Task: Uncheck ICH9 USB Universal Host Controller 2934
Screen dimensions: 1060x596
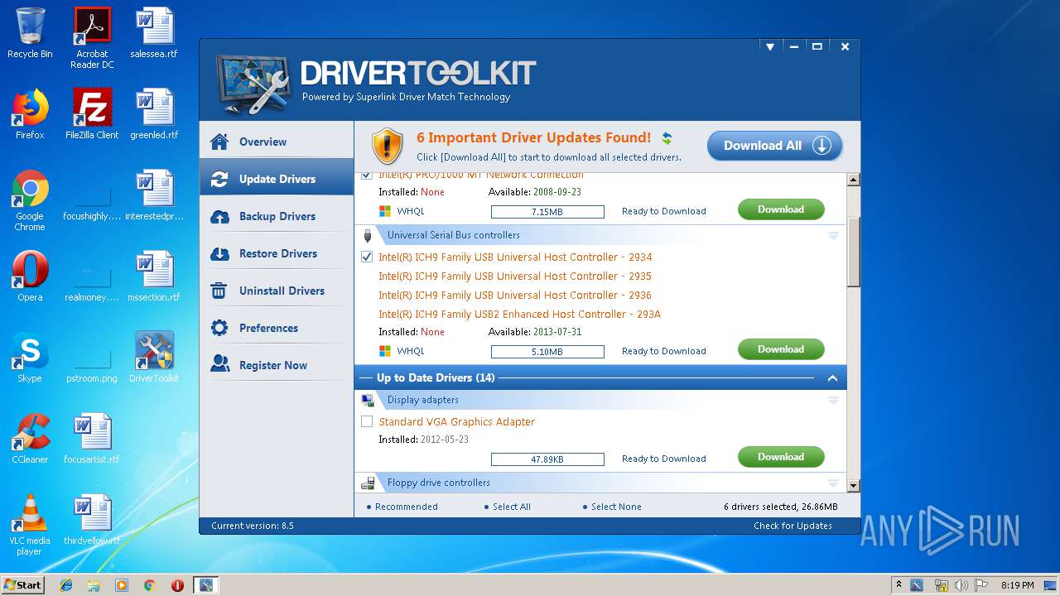Action: [367, 257]
